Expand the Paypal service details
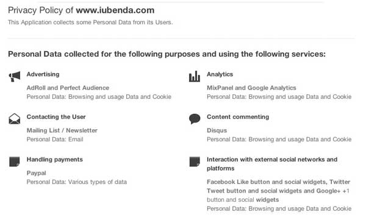The height and width of the screenshot is (220, 366). tap(37, 173)
